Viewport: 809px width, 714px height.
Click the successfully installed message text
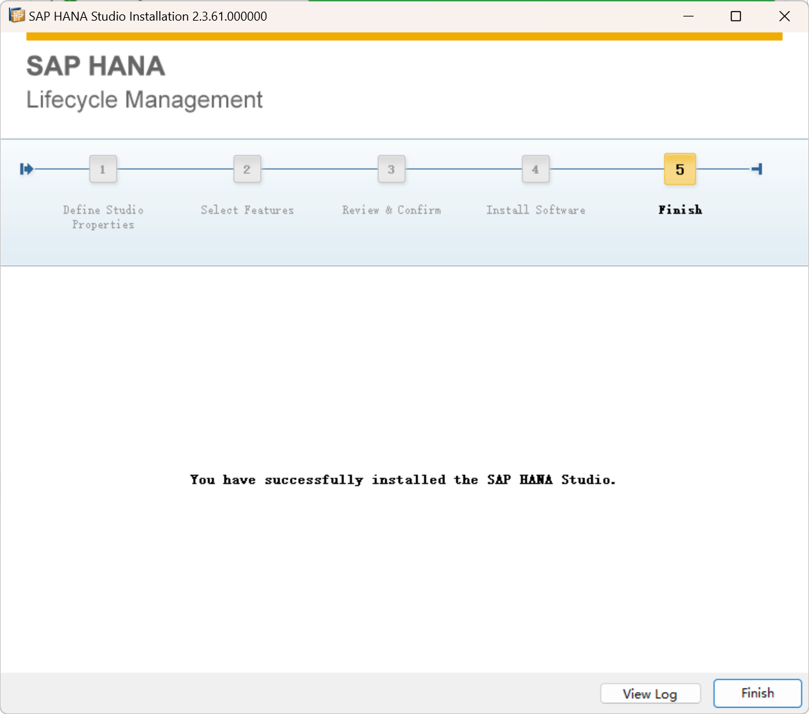click(402, 480)
